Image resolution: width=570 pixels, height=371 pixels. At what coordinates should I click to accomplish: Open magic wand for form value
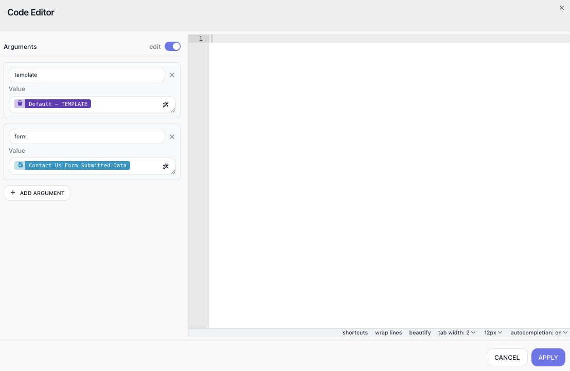pos(166,166)
